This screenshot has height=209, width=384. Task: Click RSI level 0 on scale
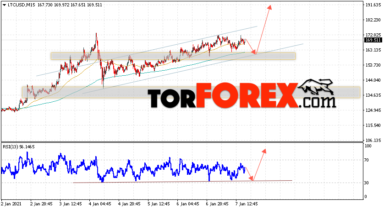click(x=366, y=197)
